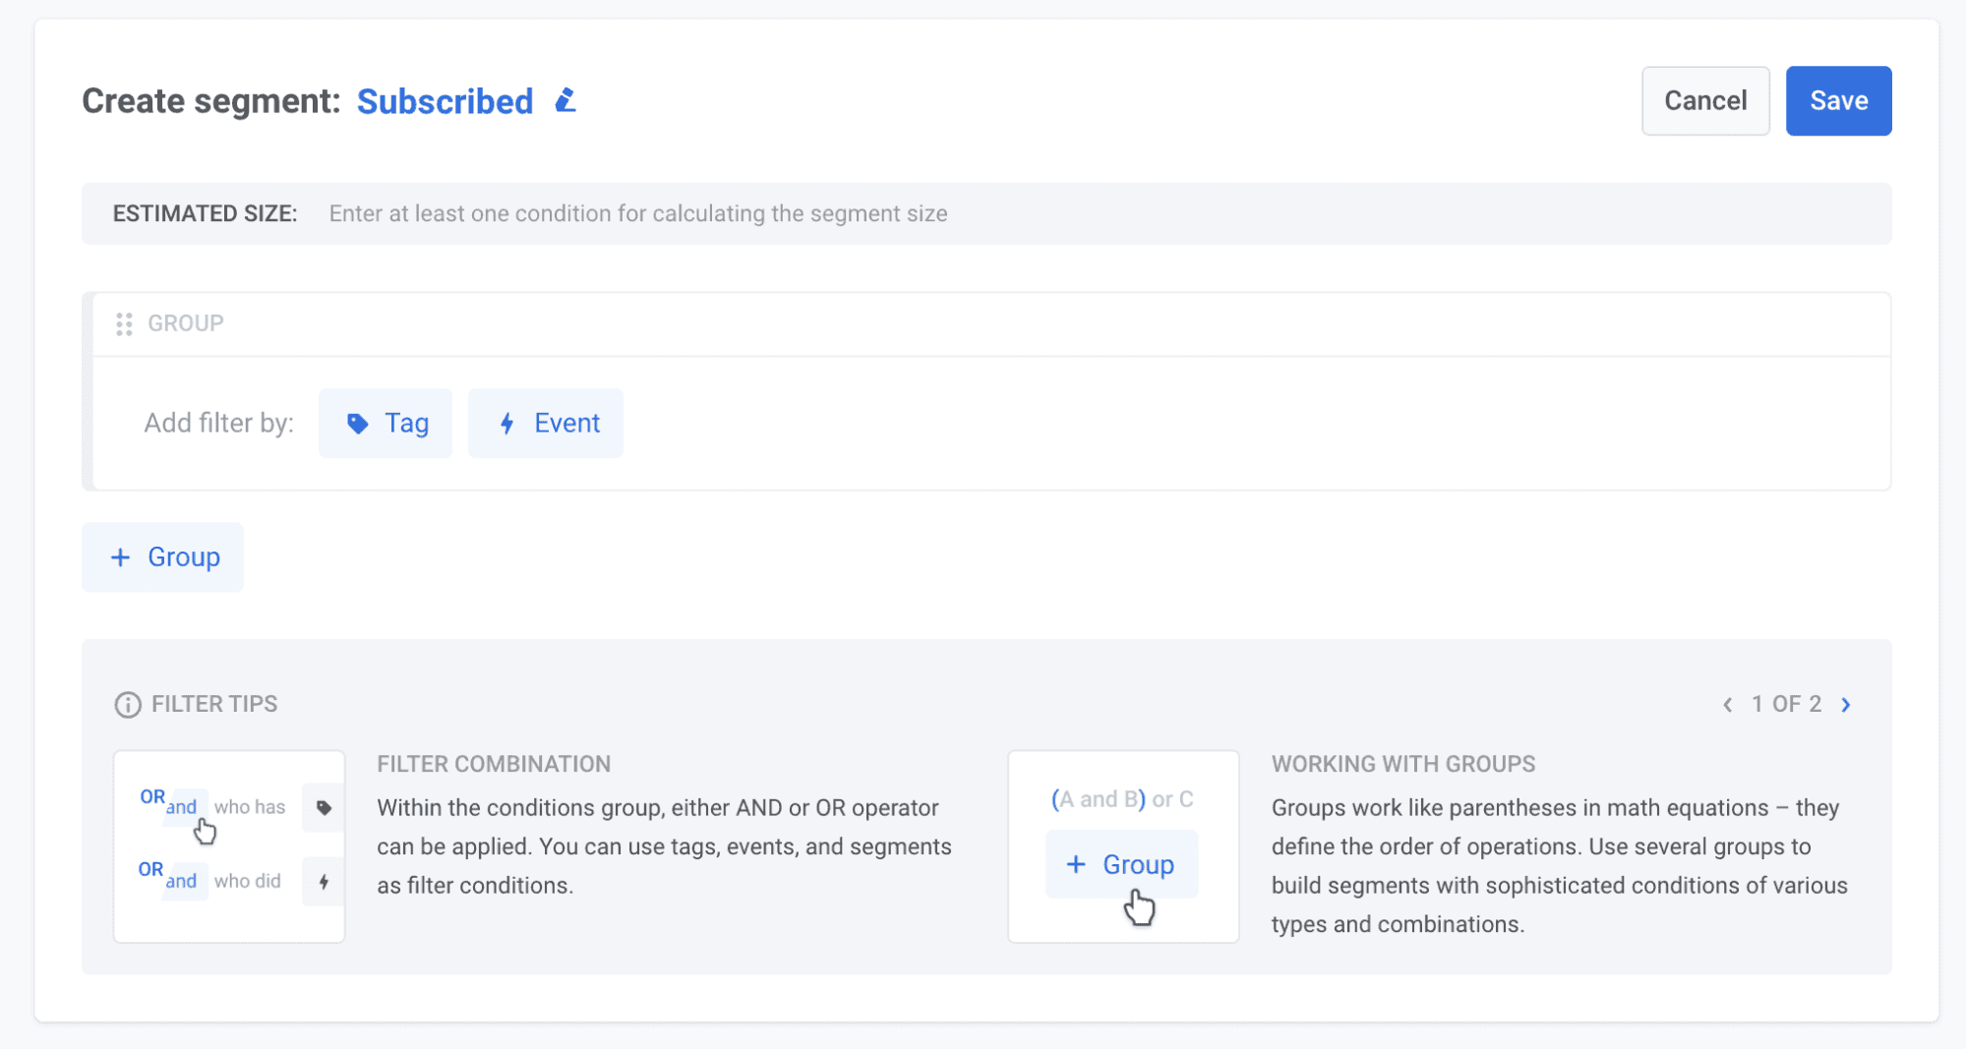Image resolution: width=1966 pixels, height=1049 pixels.
Task: Toggle 'and' to OR for the 'who has' condition
Action: tap(182, 808)
